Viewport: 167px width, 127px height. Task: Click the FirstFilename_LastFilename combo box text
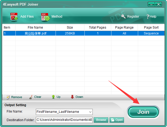[x=58, y=112]
